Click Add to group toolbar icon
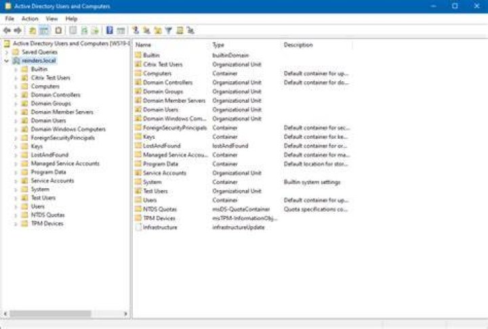 click(190, 30)
